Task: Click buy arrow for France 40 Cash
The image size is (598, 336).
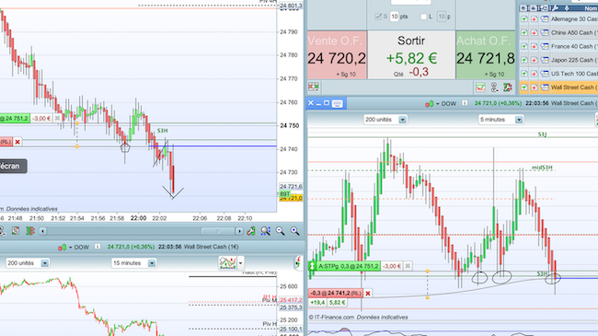Action: (524, 47)
